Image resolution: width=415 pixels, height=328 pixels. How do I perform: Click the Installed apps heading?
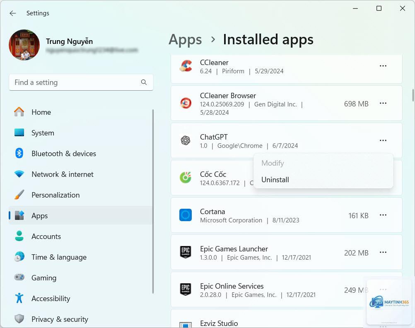[x=268, y=40]
